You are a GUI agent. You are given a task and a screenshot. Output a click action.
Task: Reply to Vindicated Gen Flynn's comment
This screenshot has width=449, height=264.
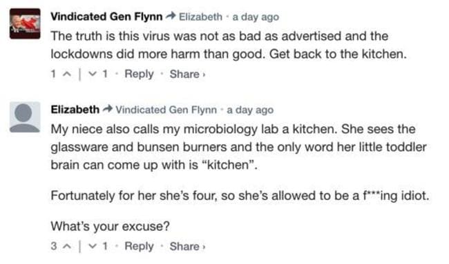[139, 74]
